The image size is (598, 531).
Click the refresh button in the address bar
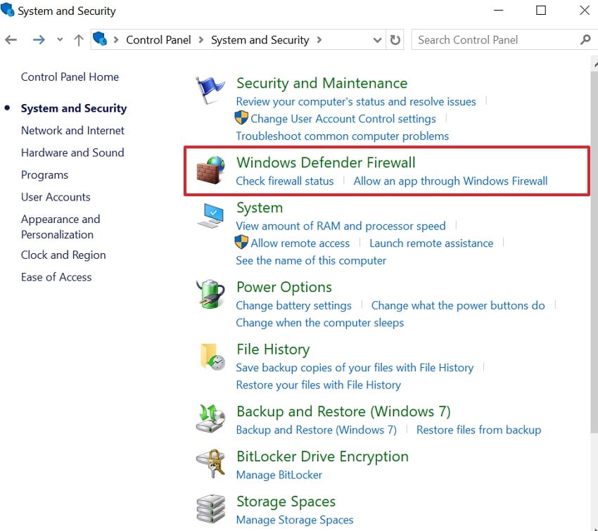pyautogui.click(x=394, y=40)
